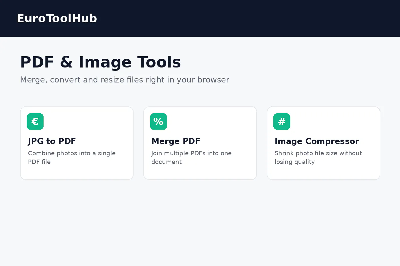Viewport: 400px width, 266px height.
Task: Click the percent icon on Merge PDF card
Action: click(158, 121)
